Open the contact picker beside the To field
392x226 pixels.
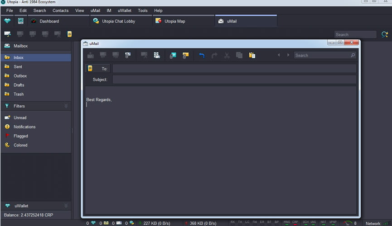pos(90,69)
